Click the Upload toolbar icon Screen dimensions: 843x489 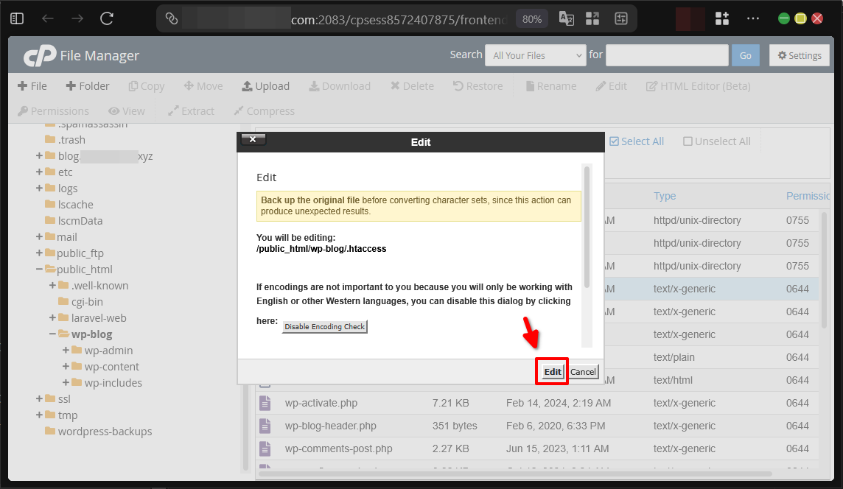pyautogui.click(x=266, y=86)
